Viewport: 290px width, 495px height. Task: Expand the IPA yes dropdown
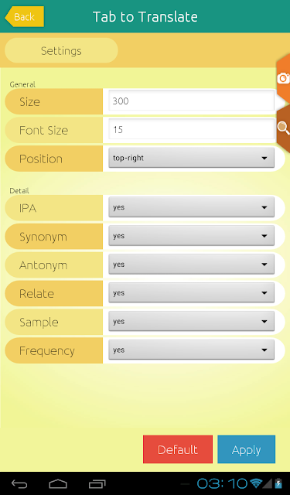point(191,207)
